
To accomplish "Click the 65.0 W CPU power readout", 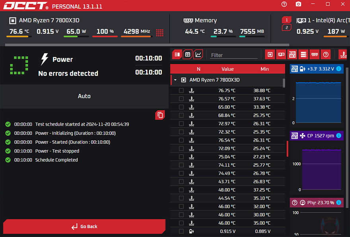I will coord(76,31).
